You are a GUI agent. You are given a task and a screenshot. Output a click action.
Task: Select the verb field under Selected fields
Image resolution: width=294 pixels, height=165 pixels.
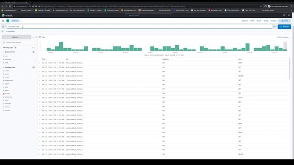click(x=6, y=63)
